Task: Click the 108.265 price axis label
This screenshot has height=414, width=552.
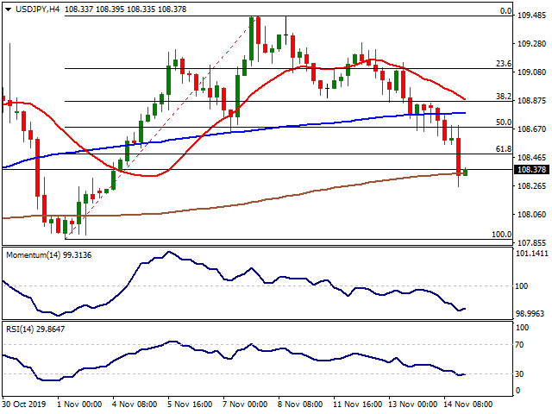Action: coord(531,186)
